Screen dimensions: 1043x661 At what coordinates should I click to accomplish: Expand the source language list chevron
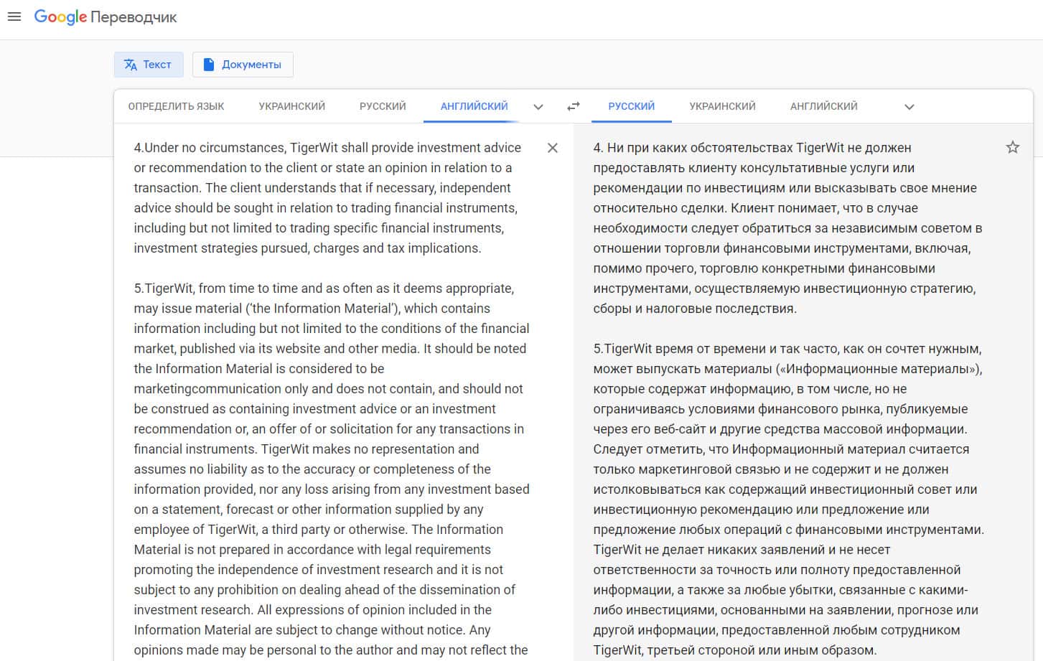tap(538, 107)
